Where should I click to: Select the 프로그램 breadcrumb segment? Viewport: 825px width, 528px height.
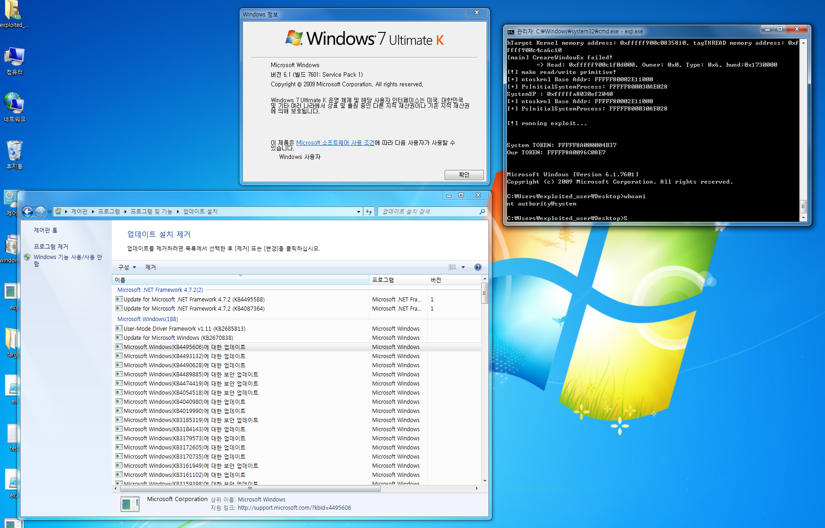pos(109,211)
